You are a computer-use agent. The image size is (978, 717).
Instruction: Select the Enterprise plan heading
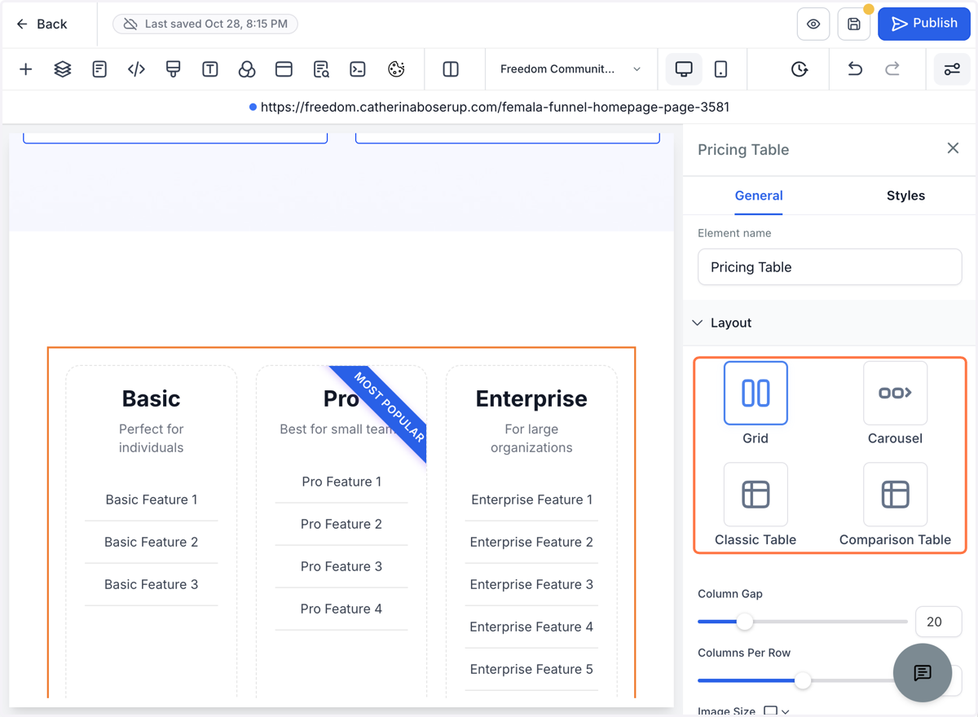coord(531,398)
